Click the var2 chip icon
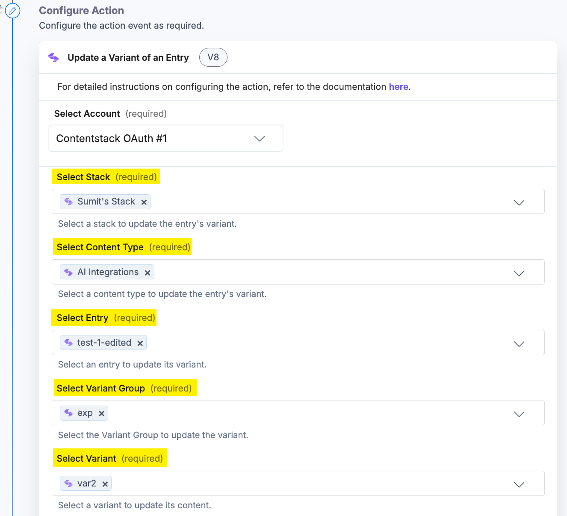This screenshot has height=516, width=567. pyautogui.click(x=68, y=483)
